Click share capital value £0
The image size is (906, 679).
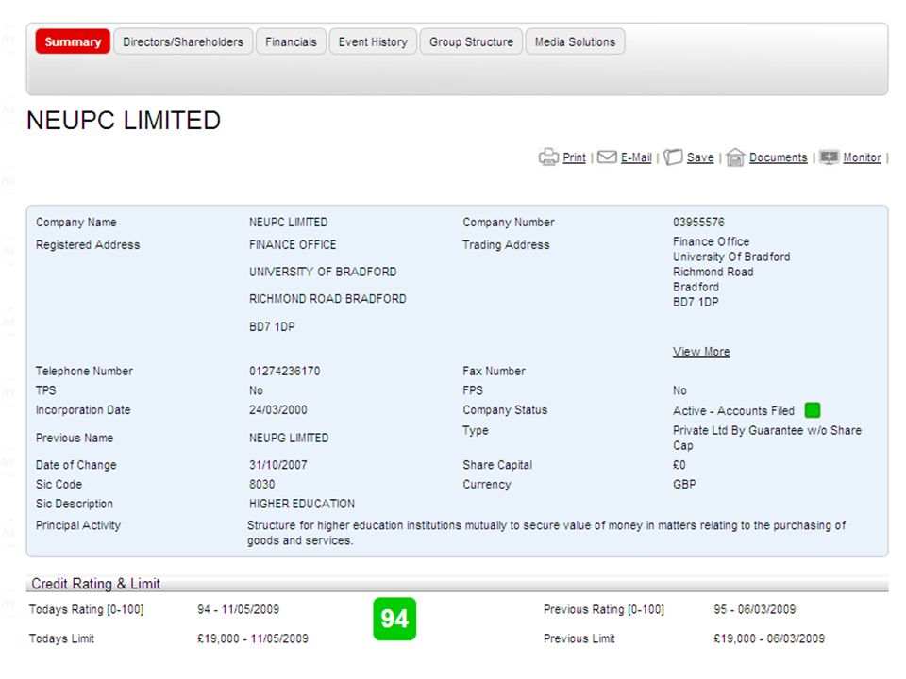point(679,465)
